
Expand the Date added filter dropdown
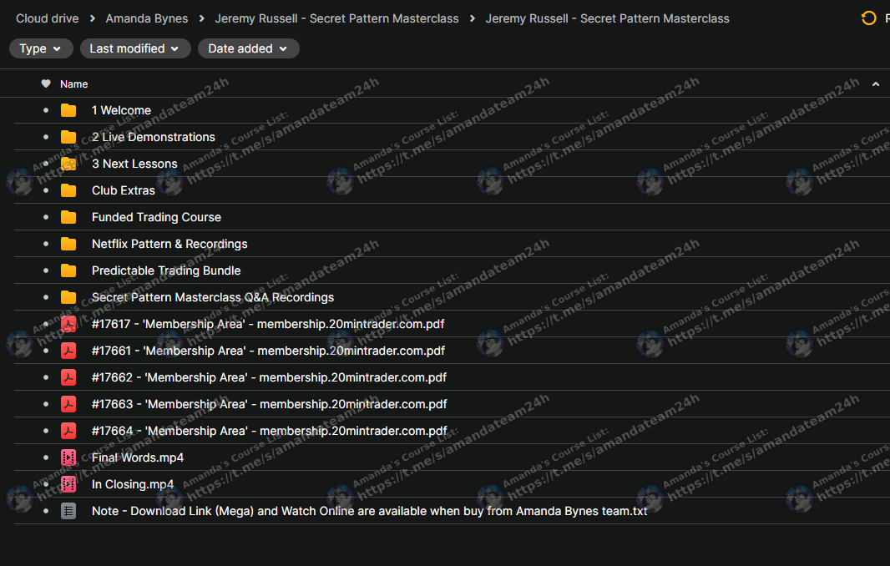click(x=248, y=48)
